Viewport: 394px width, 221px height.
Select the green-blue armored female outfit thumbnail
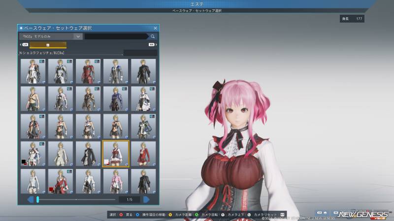coord(143,126)
